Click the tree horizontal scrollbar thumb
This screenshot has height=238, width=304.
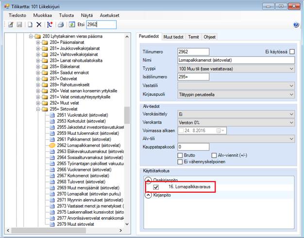[49, 230]
